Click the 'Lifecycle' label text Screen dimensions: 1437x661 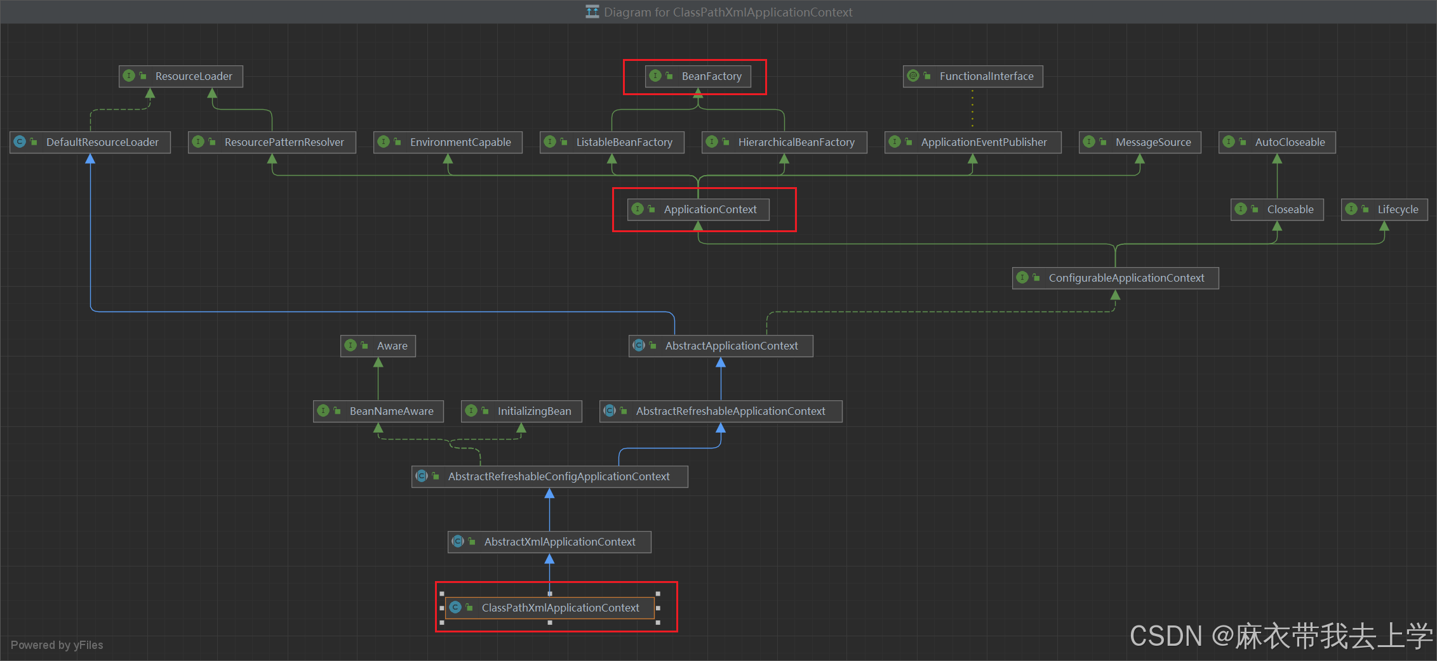(1398, 209)
